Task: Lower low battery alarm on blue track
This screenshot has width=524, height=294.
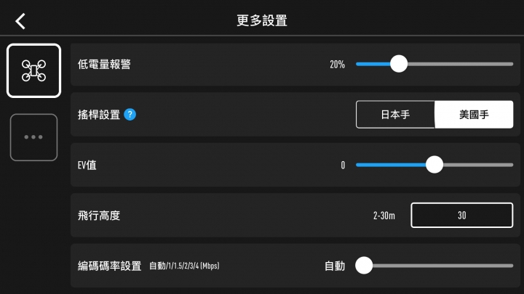Action: [373, 64]
